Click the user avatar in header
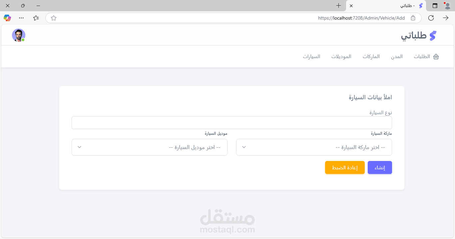The image size is (455, 239). click(x=19, y=35)
